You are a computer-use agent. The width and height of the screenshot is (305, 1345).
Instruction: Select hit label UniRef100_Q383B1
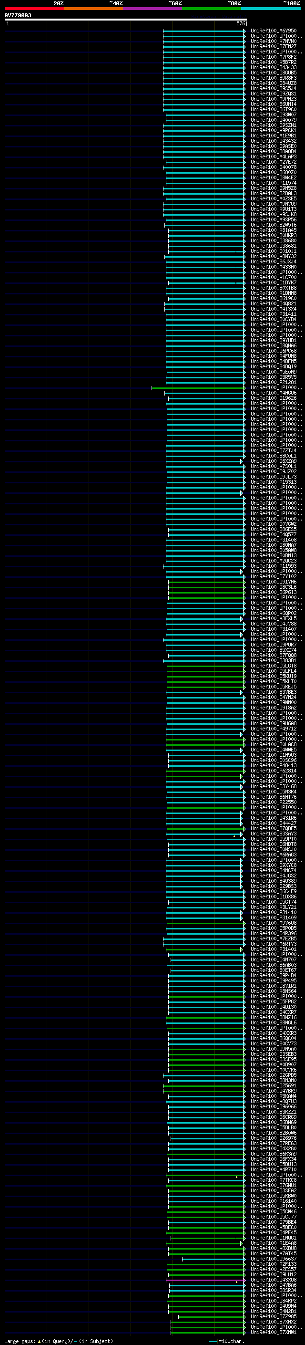[x=274, y=660]
